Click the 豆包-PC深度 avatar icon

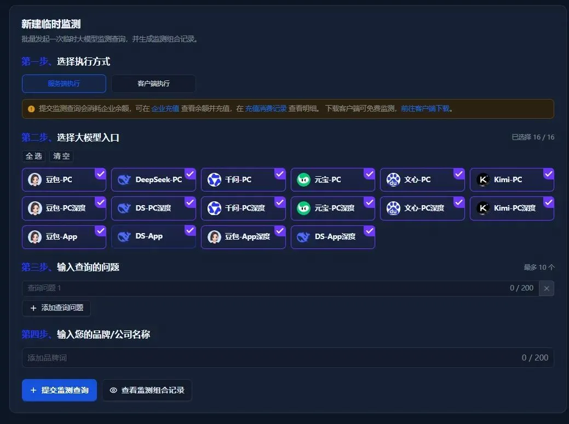(35, 208)
